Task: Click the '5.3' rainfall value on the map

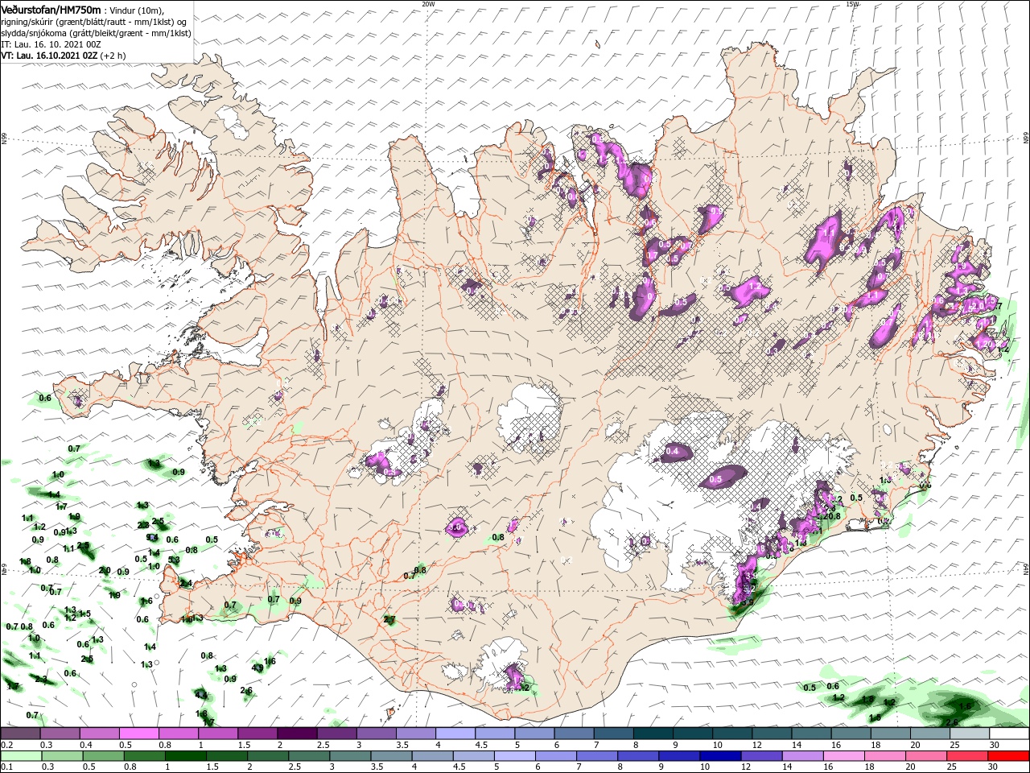Action: (x=174, y=560)
